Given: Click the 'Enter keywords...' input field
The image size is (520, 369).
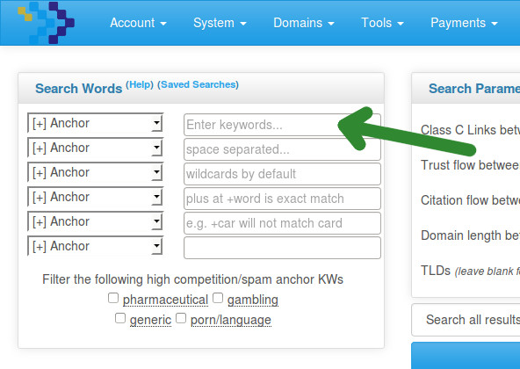Looking at the screenshot, I should [x=282, y=125].
